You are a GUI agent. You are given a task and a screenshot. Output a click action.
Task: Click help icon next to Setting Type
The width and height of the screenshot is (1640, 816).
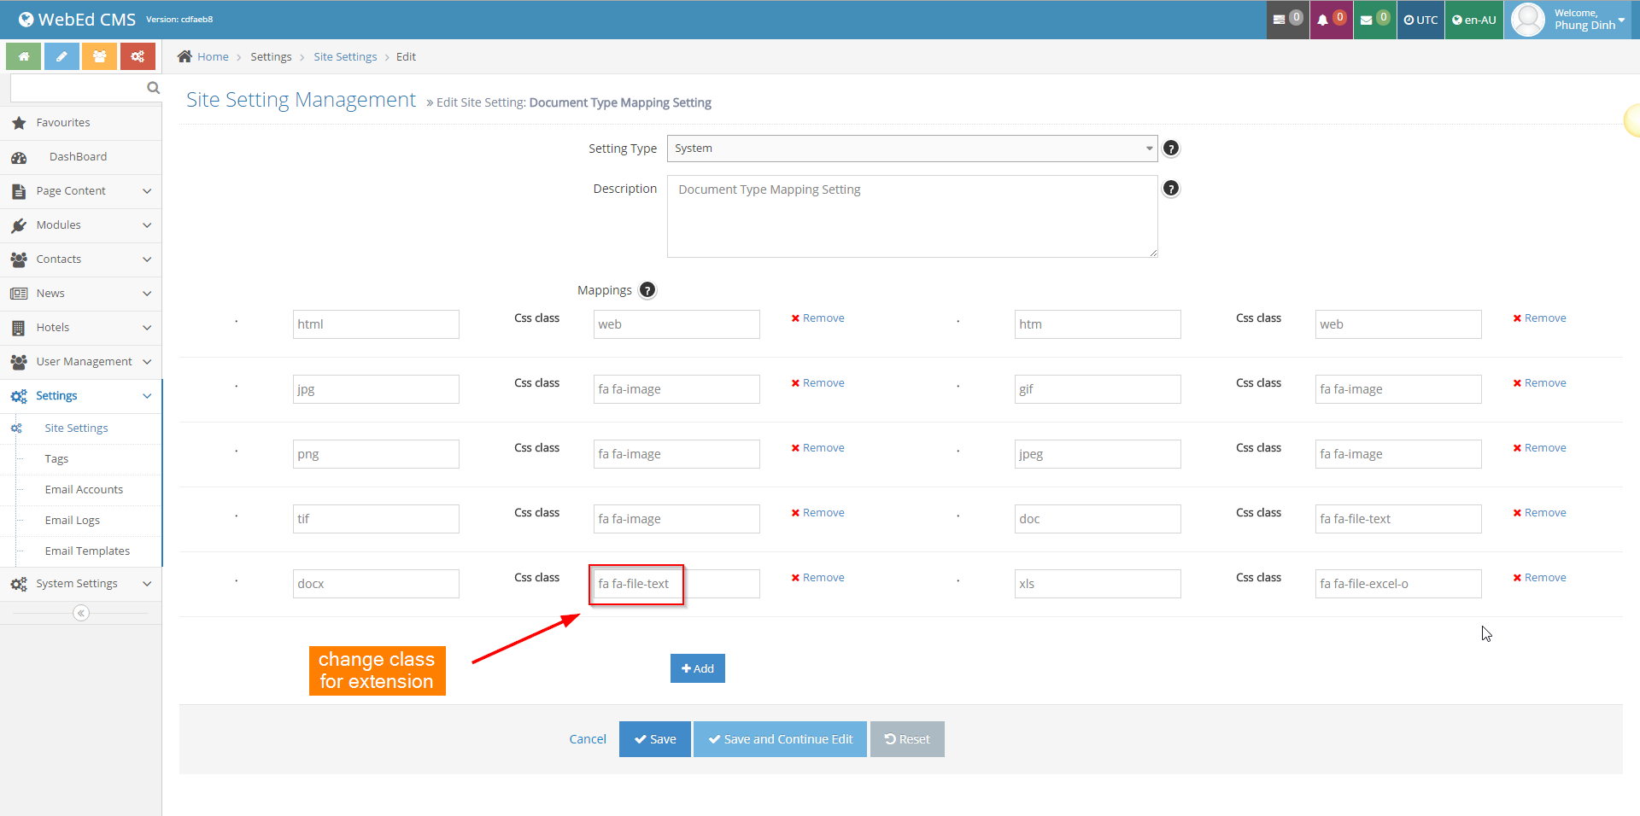[1171, 149]
